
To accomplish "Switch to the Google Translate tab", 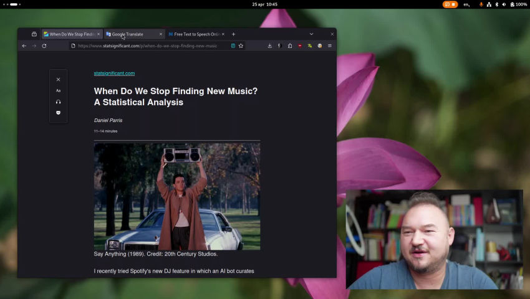I will 134,34.
